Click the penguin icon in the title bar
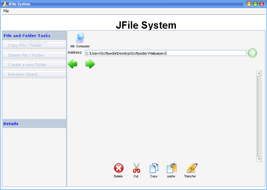Image resolution: width=267 pixels, height=190 pixels. point(5,4)
